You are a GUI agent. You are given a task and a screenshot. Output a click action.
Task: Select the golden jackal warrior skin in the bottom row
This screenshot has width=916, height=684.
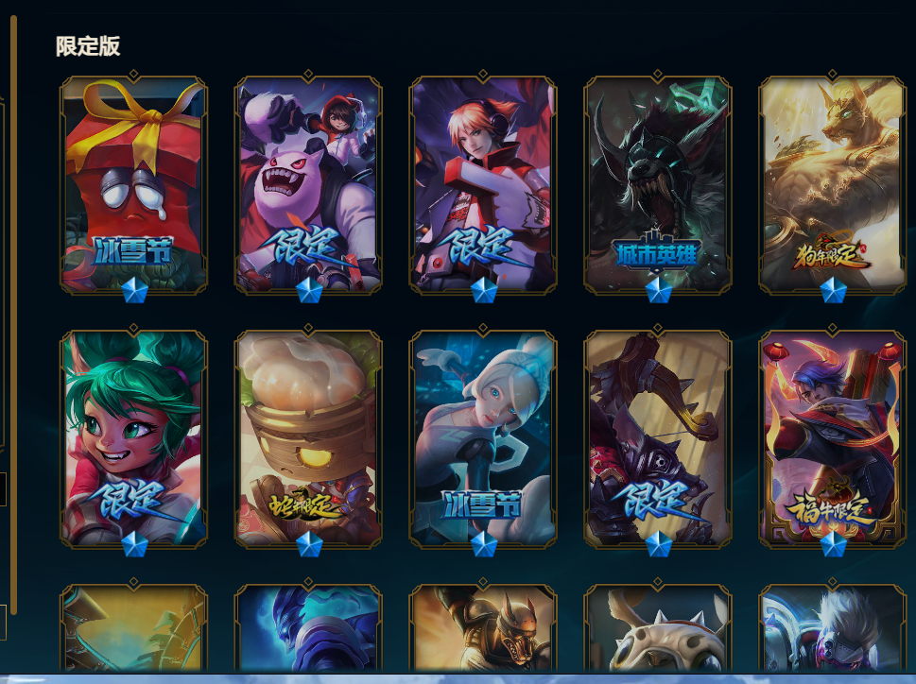click(482, 628)
